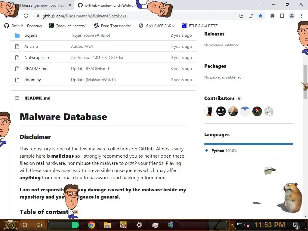Open the GitHub - Enderma... bookmark
Viewport: 308px width, 231px height.
tap(24, 26)
